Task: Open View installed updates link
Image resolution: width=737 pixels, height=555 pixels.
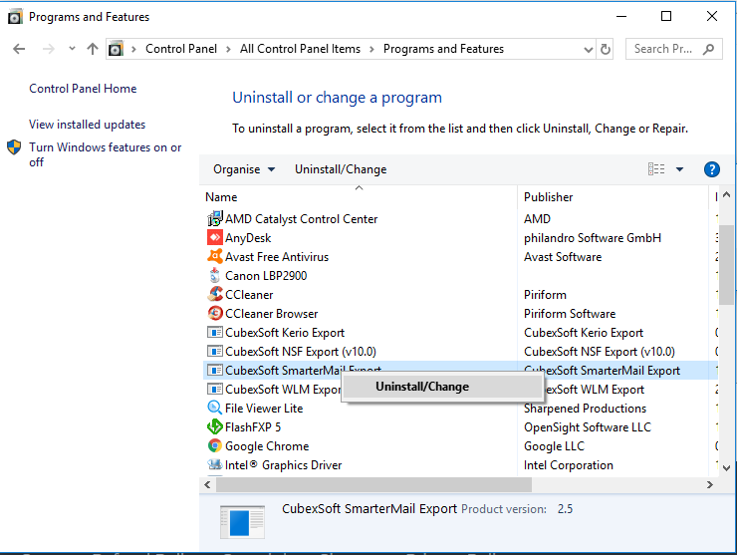Action: (x=87, y=125)
